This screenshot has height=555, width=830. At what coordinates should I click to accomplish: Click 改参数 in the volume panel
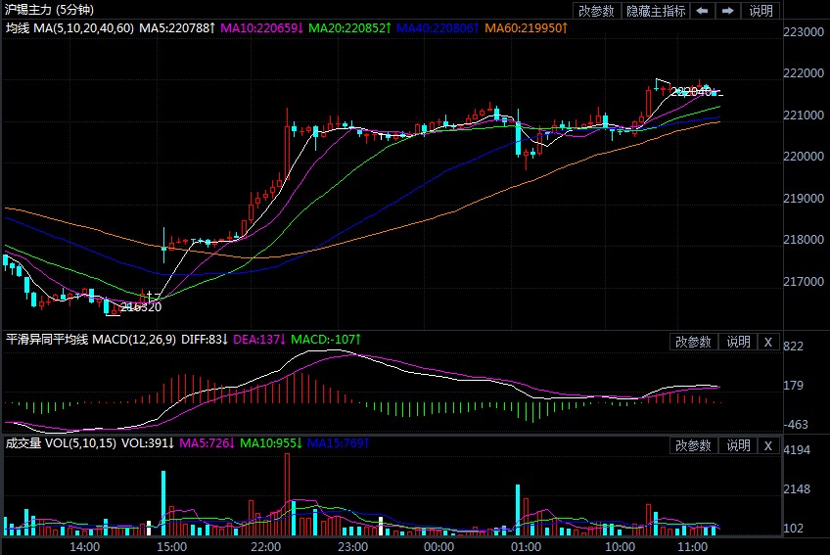[693, 445]
